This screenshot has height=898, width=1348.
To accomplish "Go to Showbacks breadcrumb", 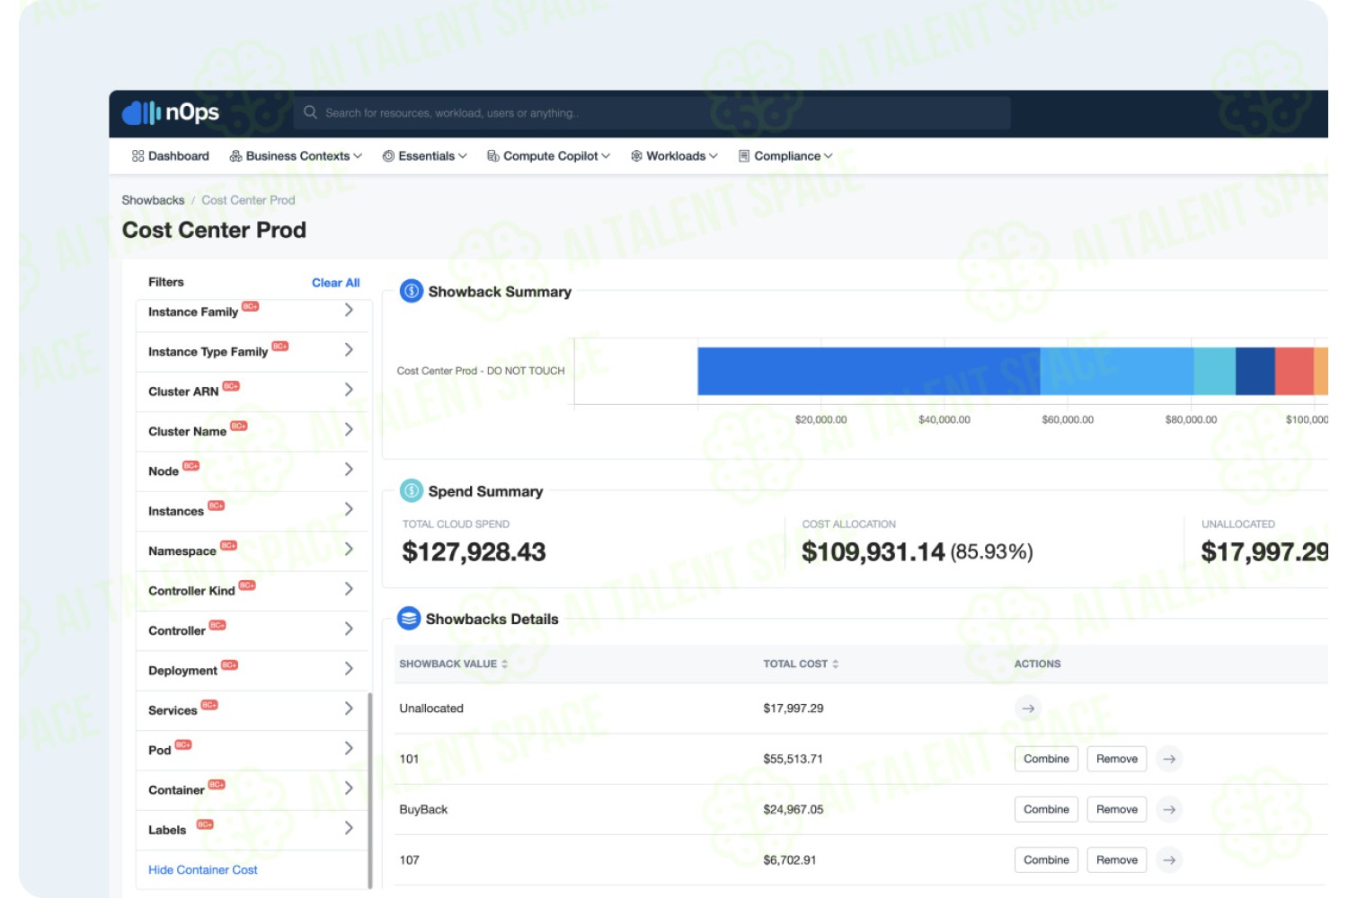I will pos(153,200).
